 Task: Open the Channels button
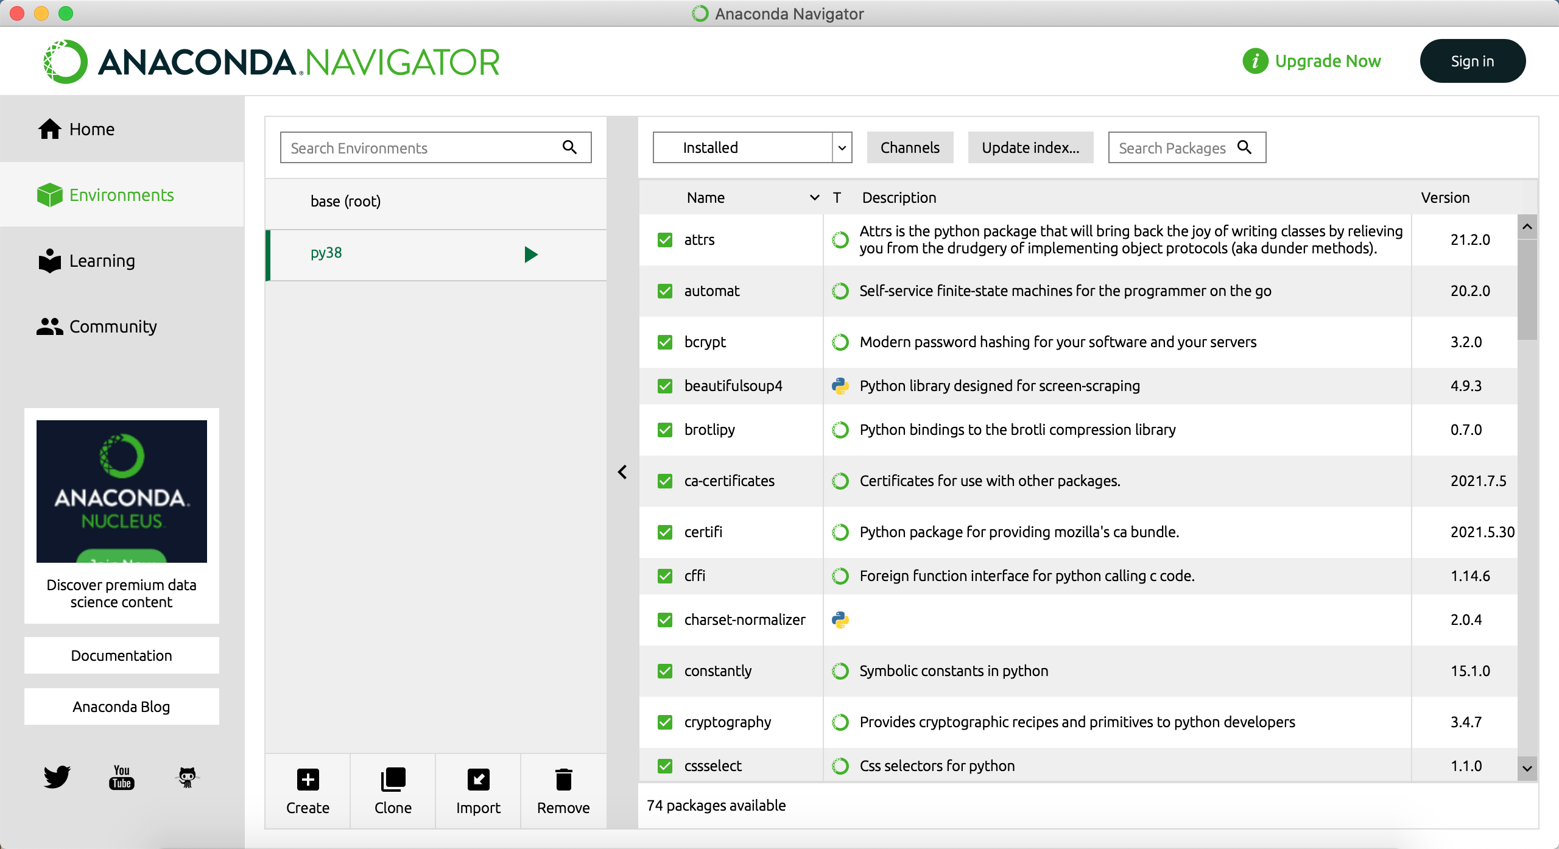coord(910,147)
